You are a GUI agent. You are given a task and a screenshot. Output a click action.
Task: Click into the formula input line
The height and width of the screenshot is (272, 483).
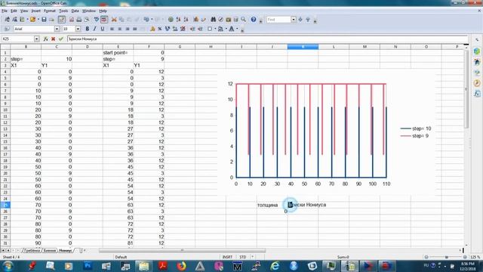pyautogui.click(x=267, y=39)
